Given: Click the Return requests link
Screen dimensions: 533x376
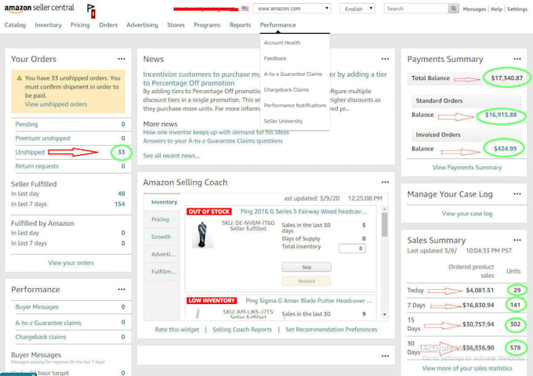Looking at the screenshot, I should click(x=37, y=166).
